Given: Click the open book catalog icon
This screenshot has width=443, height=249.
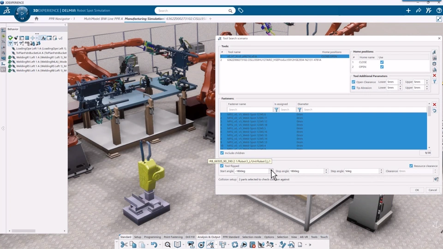Looking at the screenshot, I should 177,244.
